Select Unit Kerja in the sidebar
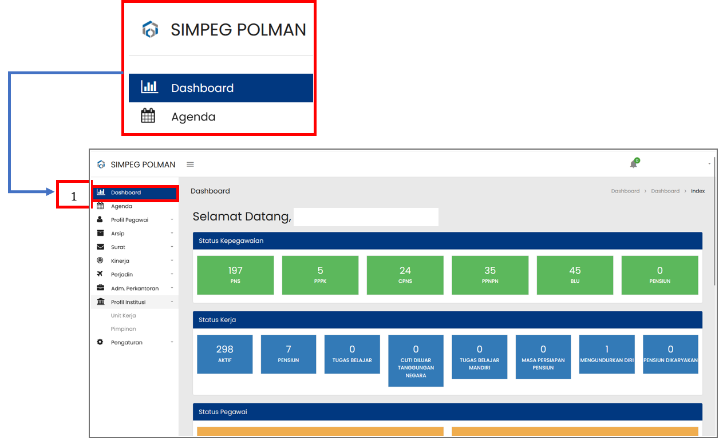Image resolution: width=723 pixels, height=441 pixels. 123,315
